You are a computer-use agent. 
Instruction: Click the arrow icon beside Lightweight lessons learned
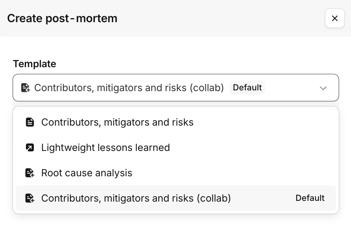(x=30, y=148)
